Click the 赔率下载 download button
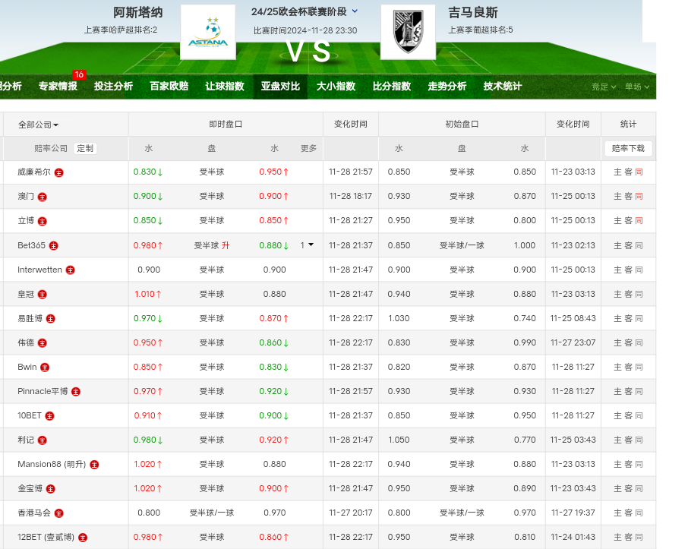Screen dimensions: 688x549 pos(628,148)
